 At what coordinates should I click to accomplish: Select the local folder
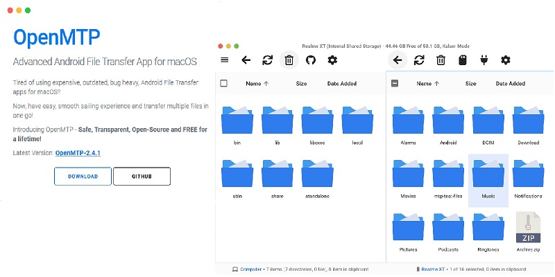pos(357,125)
